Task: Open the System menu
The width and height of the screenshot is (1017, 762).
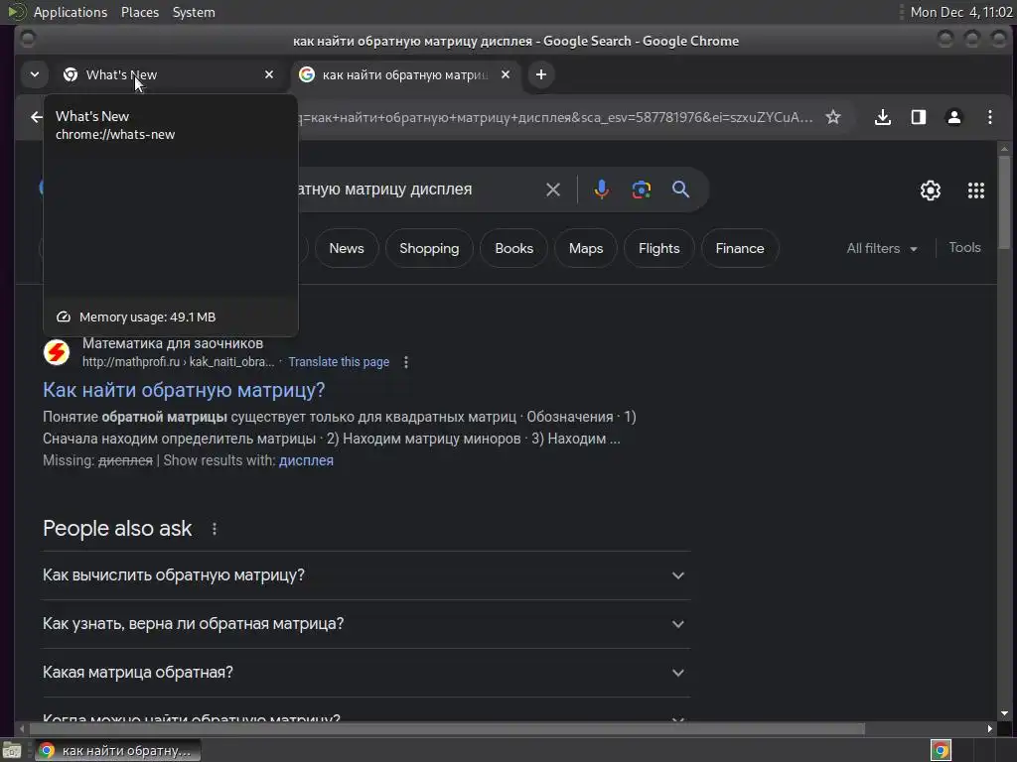Action: click(194, 12)
